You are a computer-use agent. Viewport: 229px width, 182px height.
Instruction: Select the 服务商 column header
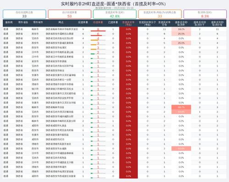(x=9, y=22)
